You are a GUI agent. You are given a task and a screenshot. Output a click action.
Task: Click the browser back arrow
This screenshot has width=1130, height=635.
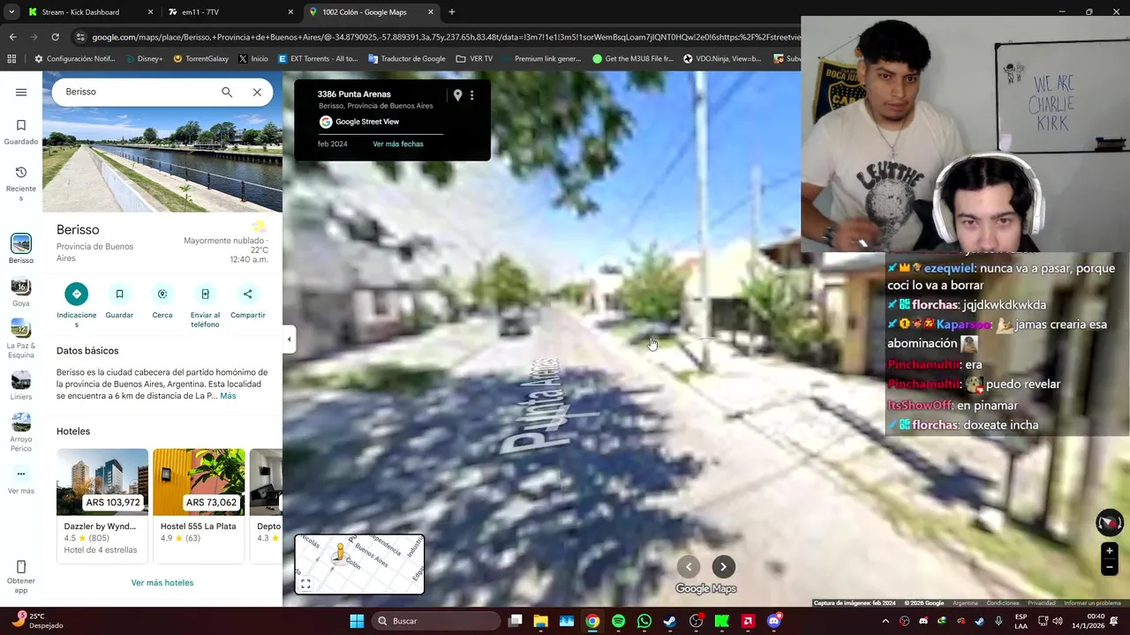[x=12, y=37]
